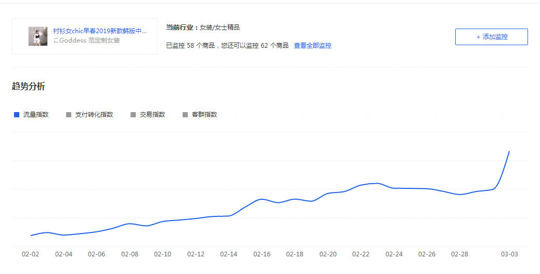The image size is (540, 274).
Task: Toggle 流量指数 legend checkbox
Action: (17, 115)
